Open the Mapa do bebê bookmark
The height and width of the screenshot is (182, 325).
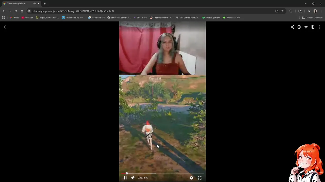pyautogui.click(x=96, y=18)
